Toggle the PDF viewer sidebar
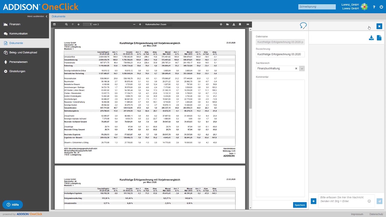The image size is (386, 217). tap(54, 24)
